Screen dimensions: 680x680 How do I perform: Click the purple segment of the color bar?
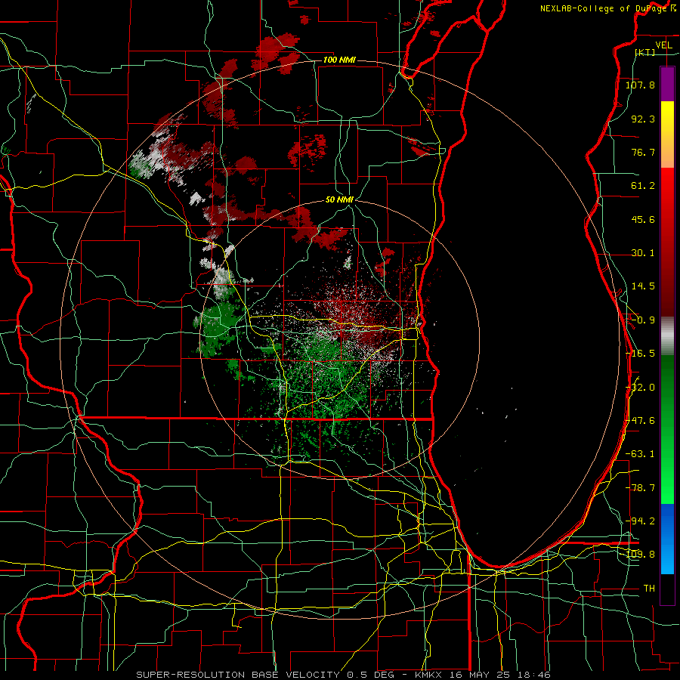point(667,84)
